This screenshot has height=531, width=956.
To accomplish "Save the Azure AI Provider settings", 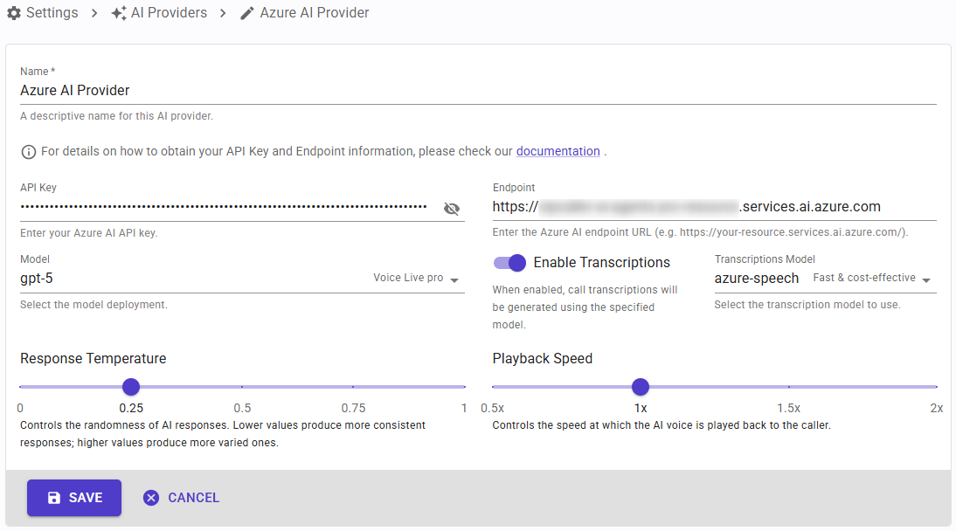I will click(x=74, y=498).
